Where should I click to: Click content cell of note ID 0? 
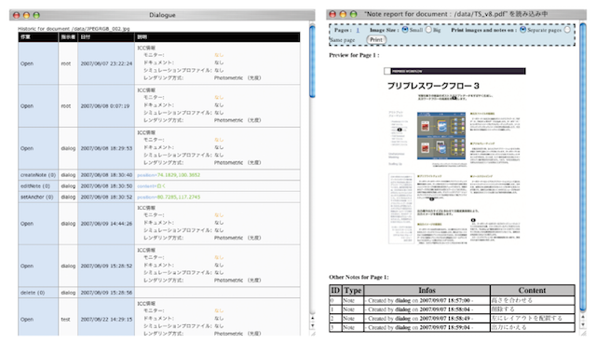pos(532,300)
